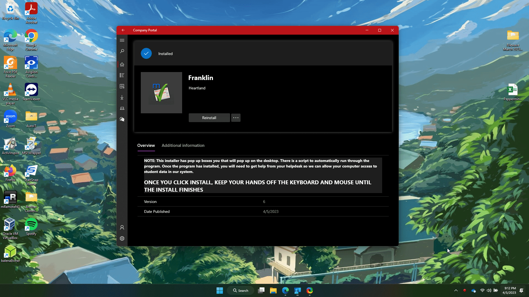Open the volume speaker tray icon
Screen dimensions: 529x297
pos(489,290)
